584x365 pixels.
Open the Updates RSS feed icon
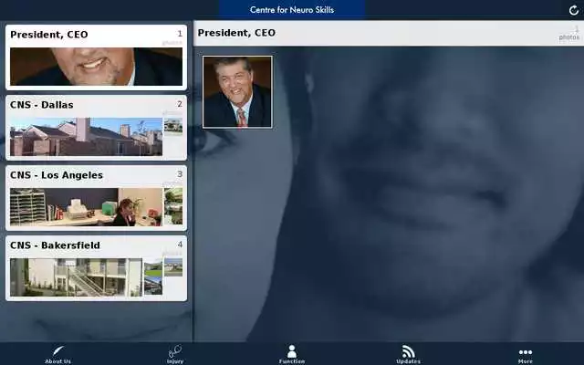click(x=409, y=351)
